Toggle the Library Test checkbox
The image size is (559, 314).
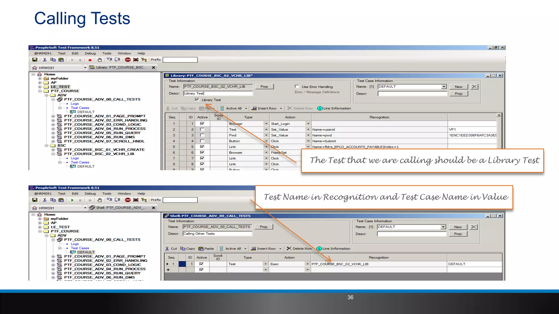[197, 100]
